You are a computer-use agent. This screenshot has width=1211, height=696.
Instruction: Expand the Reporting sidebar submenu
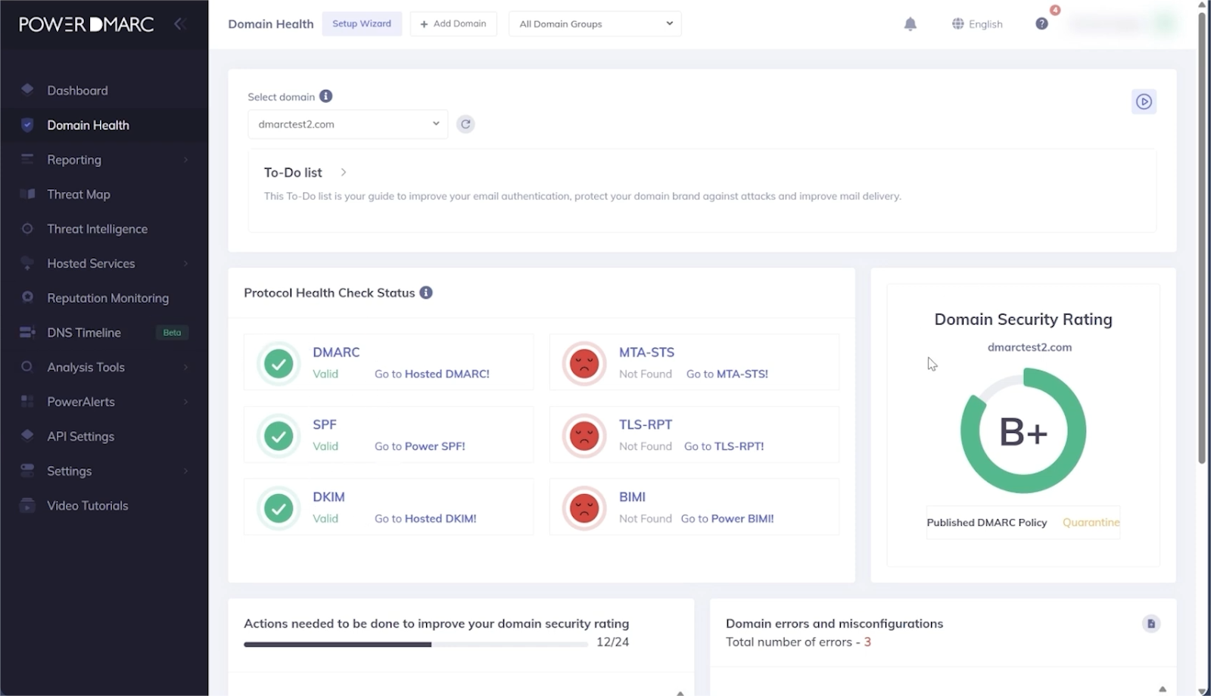[185, 160]
